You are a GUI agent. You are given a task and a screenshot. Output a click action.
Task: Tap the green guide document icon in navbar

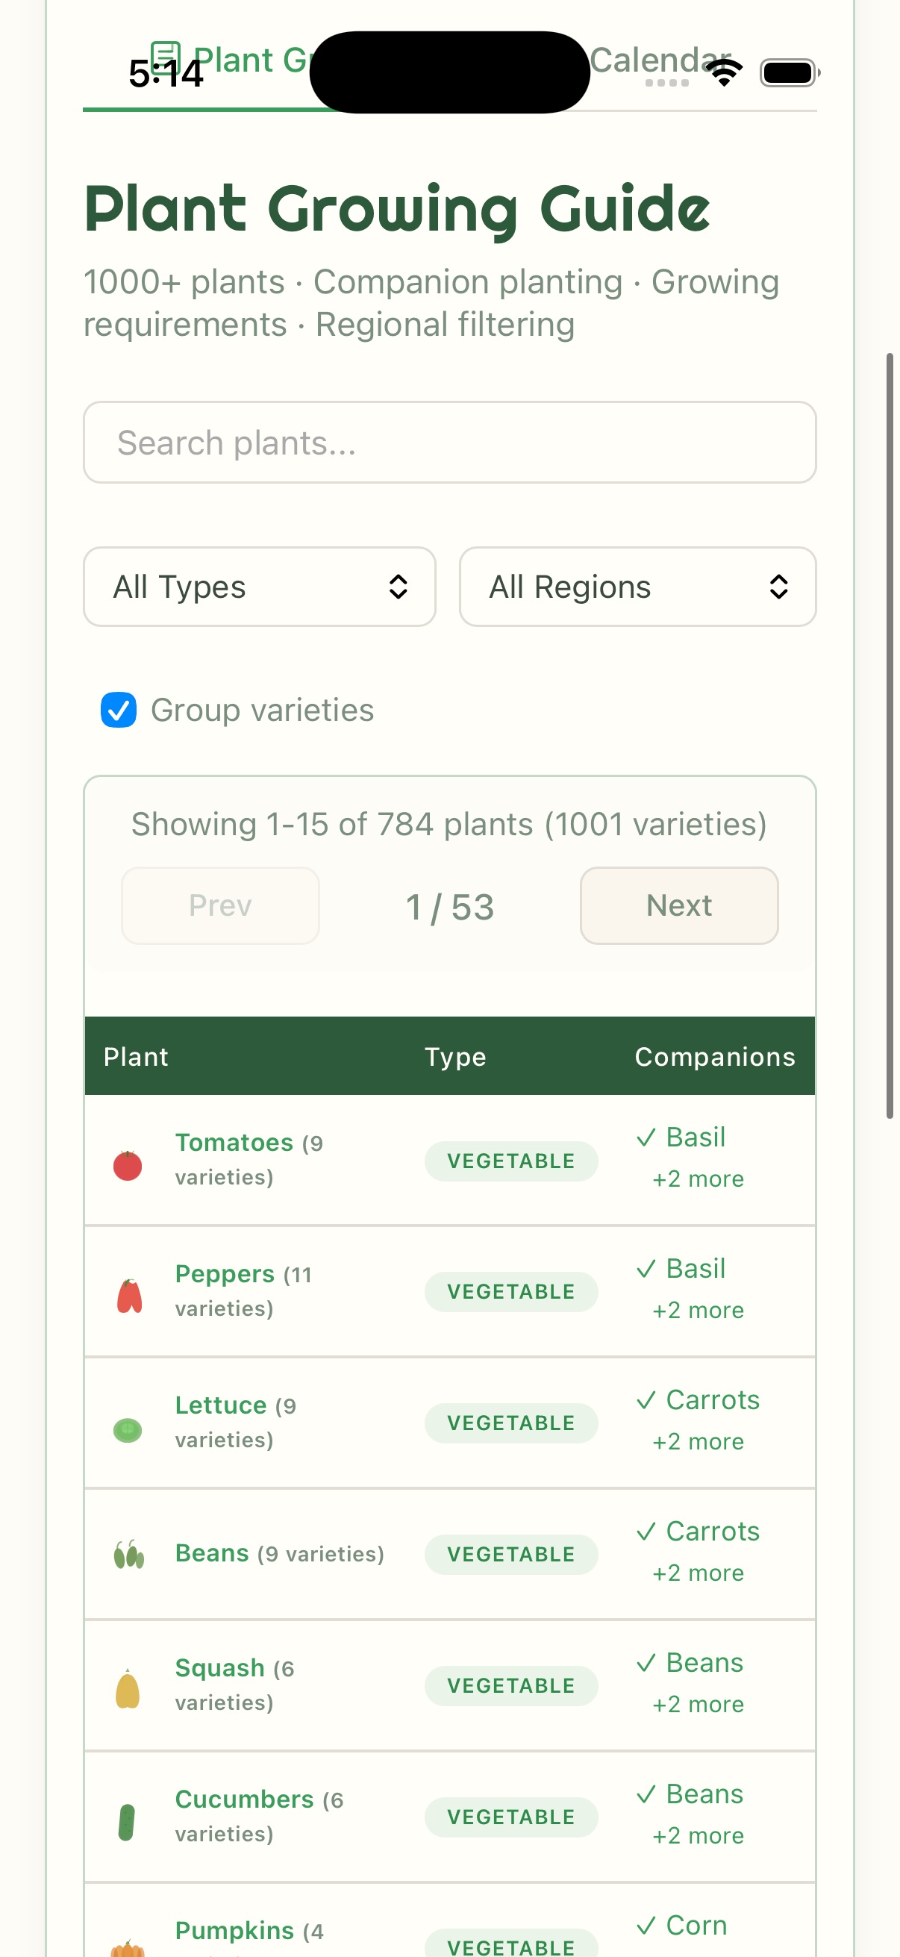(166, 56)
